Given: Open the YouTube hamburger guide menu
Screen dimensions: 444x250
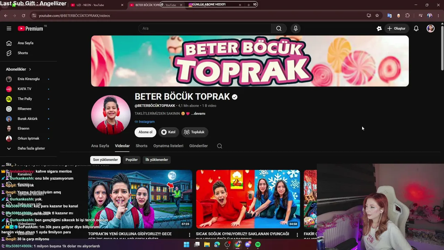Looking at the screenshot, I should (x=9, y=28).
